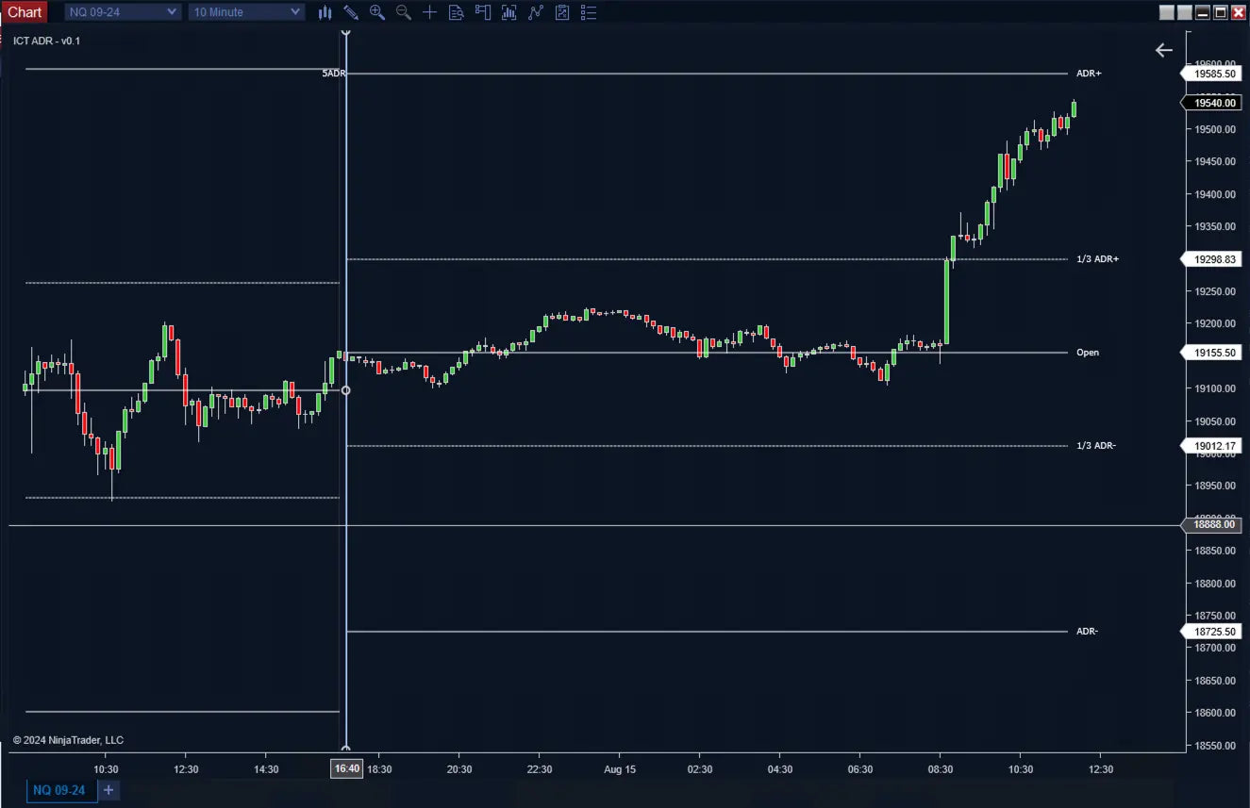
Task: Click the ICT ADR - v0.1 indicator label
Action: point(46,41)
